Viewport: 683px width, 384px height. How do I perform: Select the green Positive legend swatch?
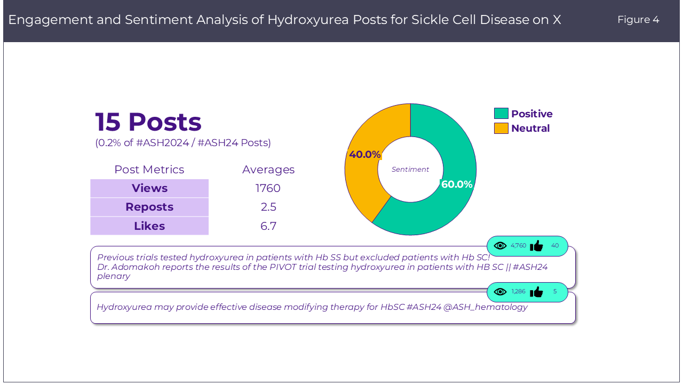coord(501,114)
